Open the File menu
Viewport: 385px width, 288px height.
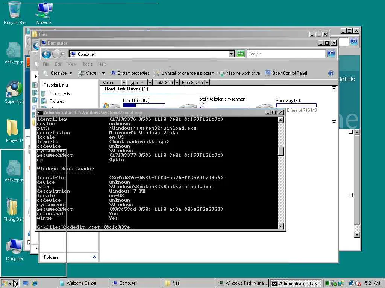[46, 64]
